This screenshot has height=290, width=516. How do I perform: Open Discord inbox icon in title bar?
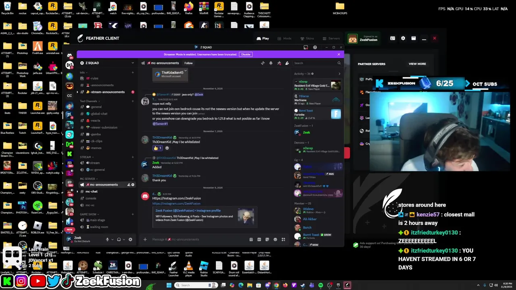[x=306, y=48]
